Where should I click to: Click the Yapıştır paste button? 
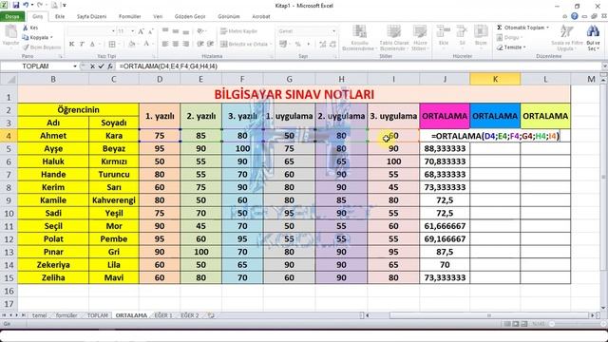click(10, 36)
